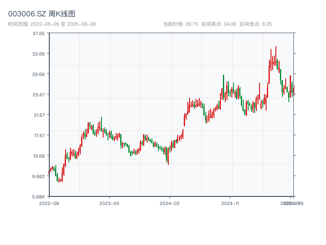Click the 区间低点 8.35 label
This screenshot has height=245, width=326.
coord(256,24)
